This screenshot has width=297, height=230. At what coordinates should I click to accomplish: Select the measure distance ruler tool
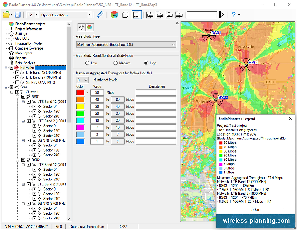pos(100,14)
